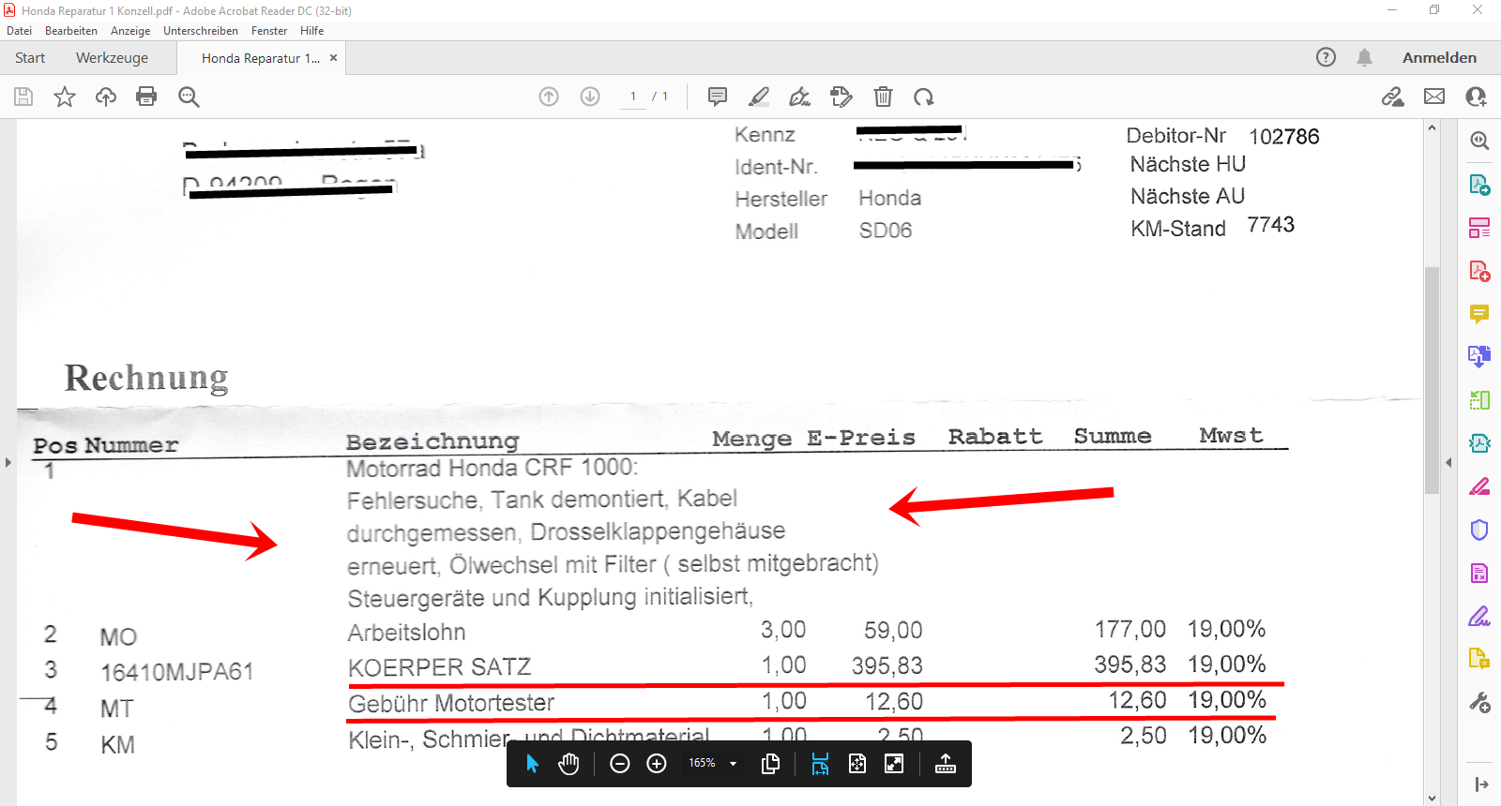This screenshot has width=1501, height=806.
Task: Open the Bearbeiten menu
Action: tap(70, 31)
